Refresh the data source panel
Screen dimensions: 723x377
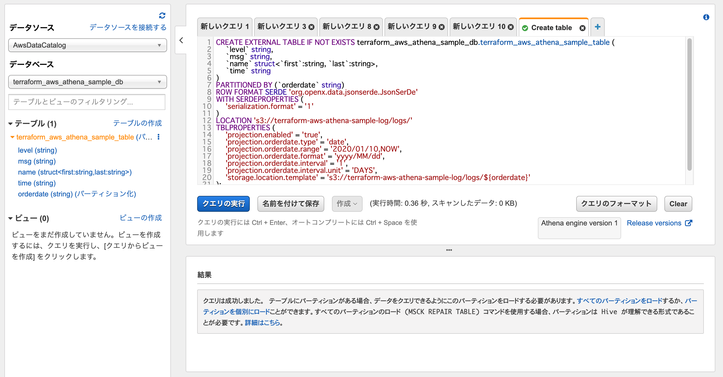pos(162,15)
